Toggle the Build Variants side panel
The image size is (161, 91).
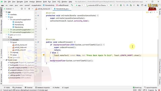(x=1, y=79)
